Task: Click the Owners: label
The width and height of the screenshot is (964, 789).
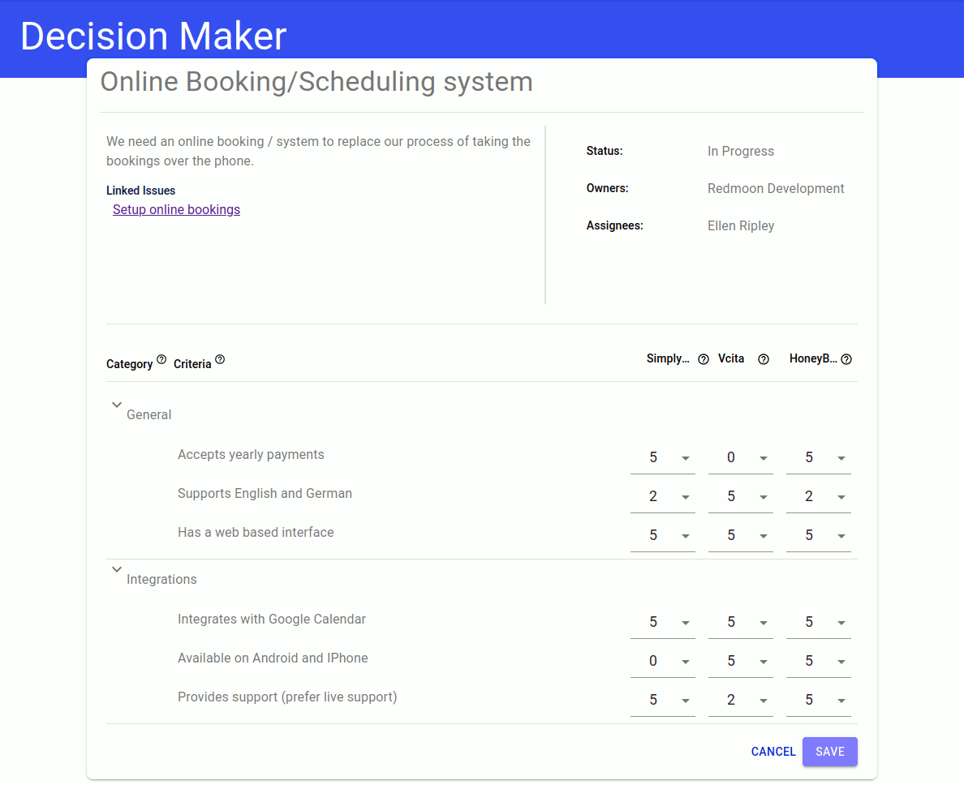Action: [x=608, y=189]
